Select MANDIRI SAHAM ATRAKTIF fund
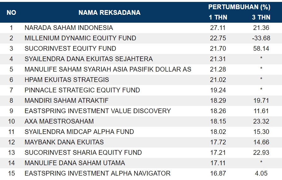 pos(66,101)
